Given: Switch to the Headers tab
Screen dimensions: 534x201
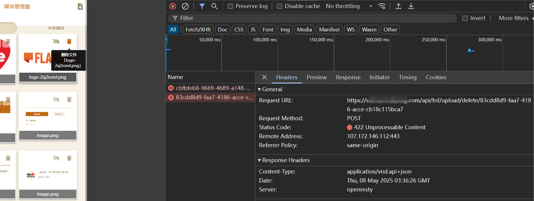Looking at the screenshot, I should 287,77.
